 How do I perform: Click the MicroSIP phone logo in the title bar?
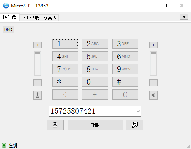click(6, 6)
